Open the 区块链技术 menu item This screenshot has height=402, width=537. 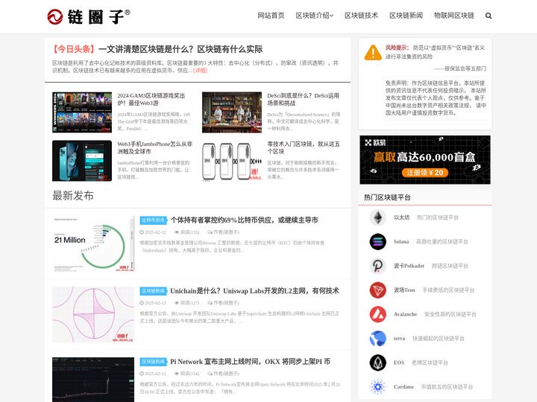point(361,16)
